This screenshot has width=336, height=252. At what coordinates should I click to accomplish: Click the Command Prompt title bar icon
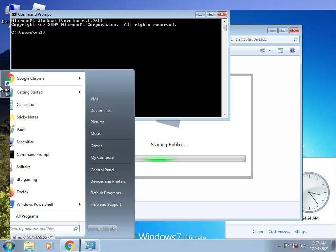pyautogui.click(x=14, y=14)
